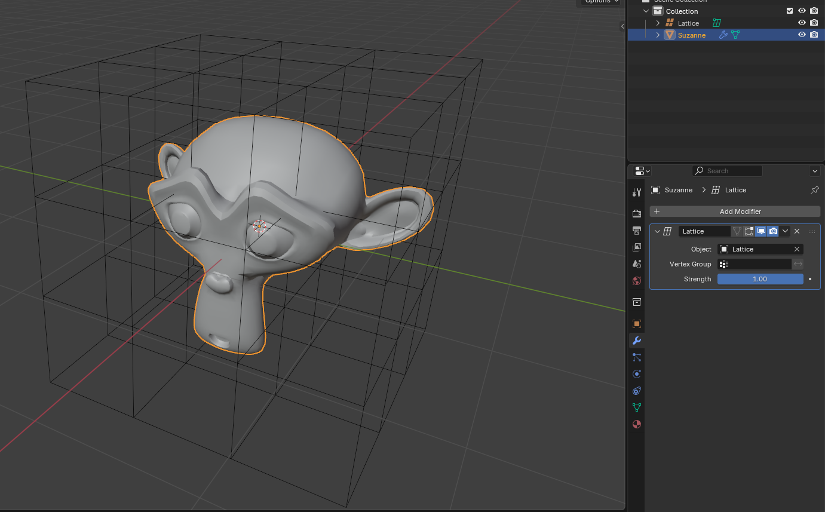This screenshot has height=512, width=825.
Task: Open the Tool properties tab
Action: [637, 192]
